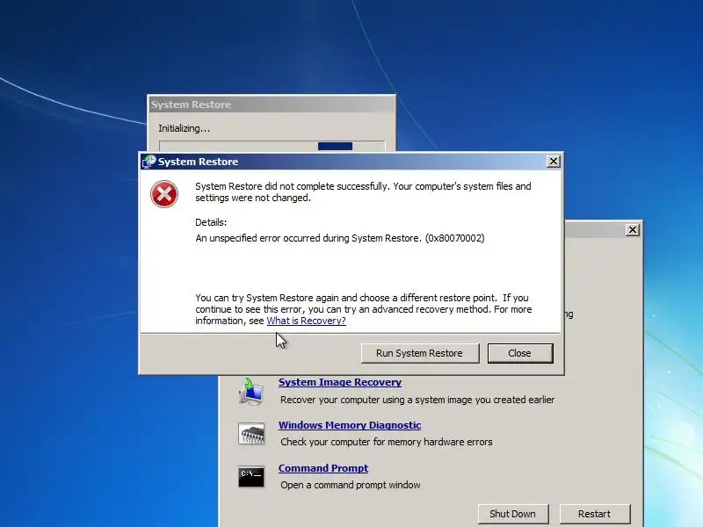Click the Initializing progress bar
The height and width of the screenshot is (527, 703).
pyautogui.click(x=272, y=146)
